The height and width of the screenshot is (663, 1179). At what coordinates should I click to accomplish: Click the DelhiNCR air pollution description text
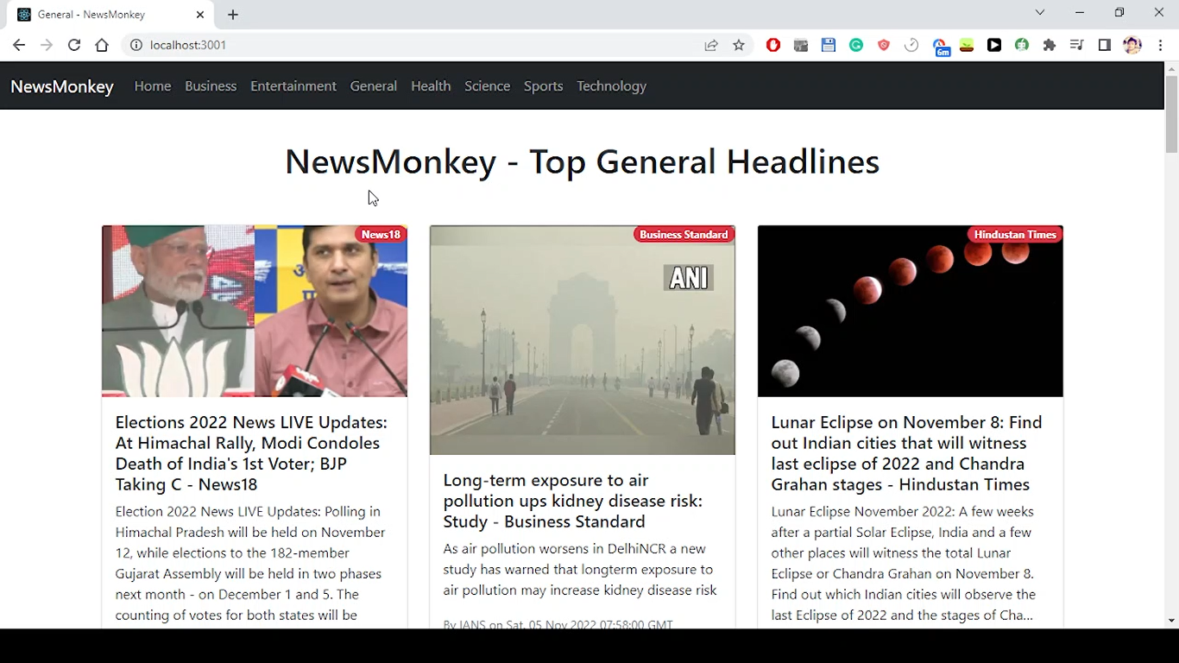click(580, 570)
